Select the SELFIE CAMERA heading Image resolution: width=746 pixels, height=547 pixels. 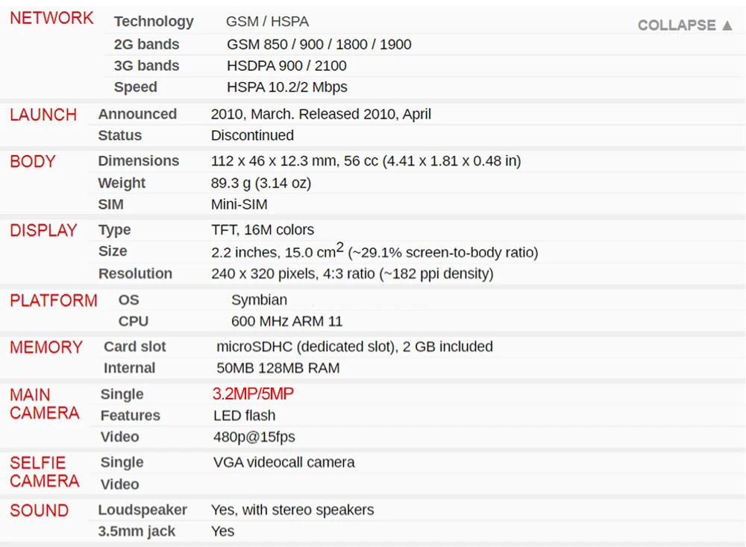tap(44, 472)
